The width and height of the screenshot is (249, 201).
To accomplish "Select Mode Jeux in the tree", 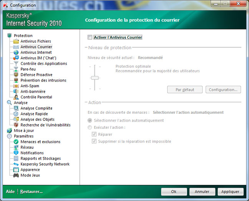I will point(30,175).
